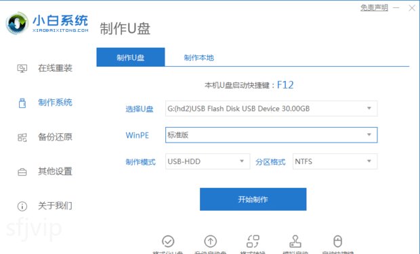Close the 小白系统 window

coord(412,8)
